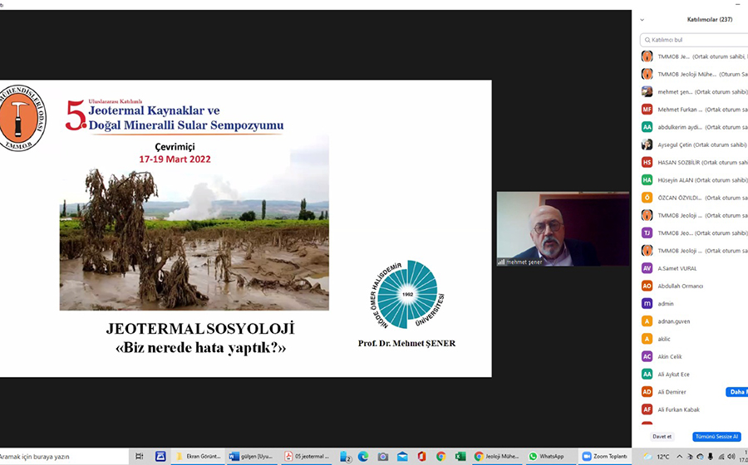Open the blue app beside Task View
The width and height of the screenshot is (748, 465).
pyautogui.click(x=160, y=457)
